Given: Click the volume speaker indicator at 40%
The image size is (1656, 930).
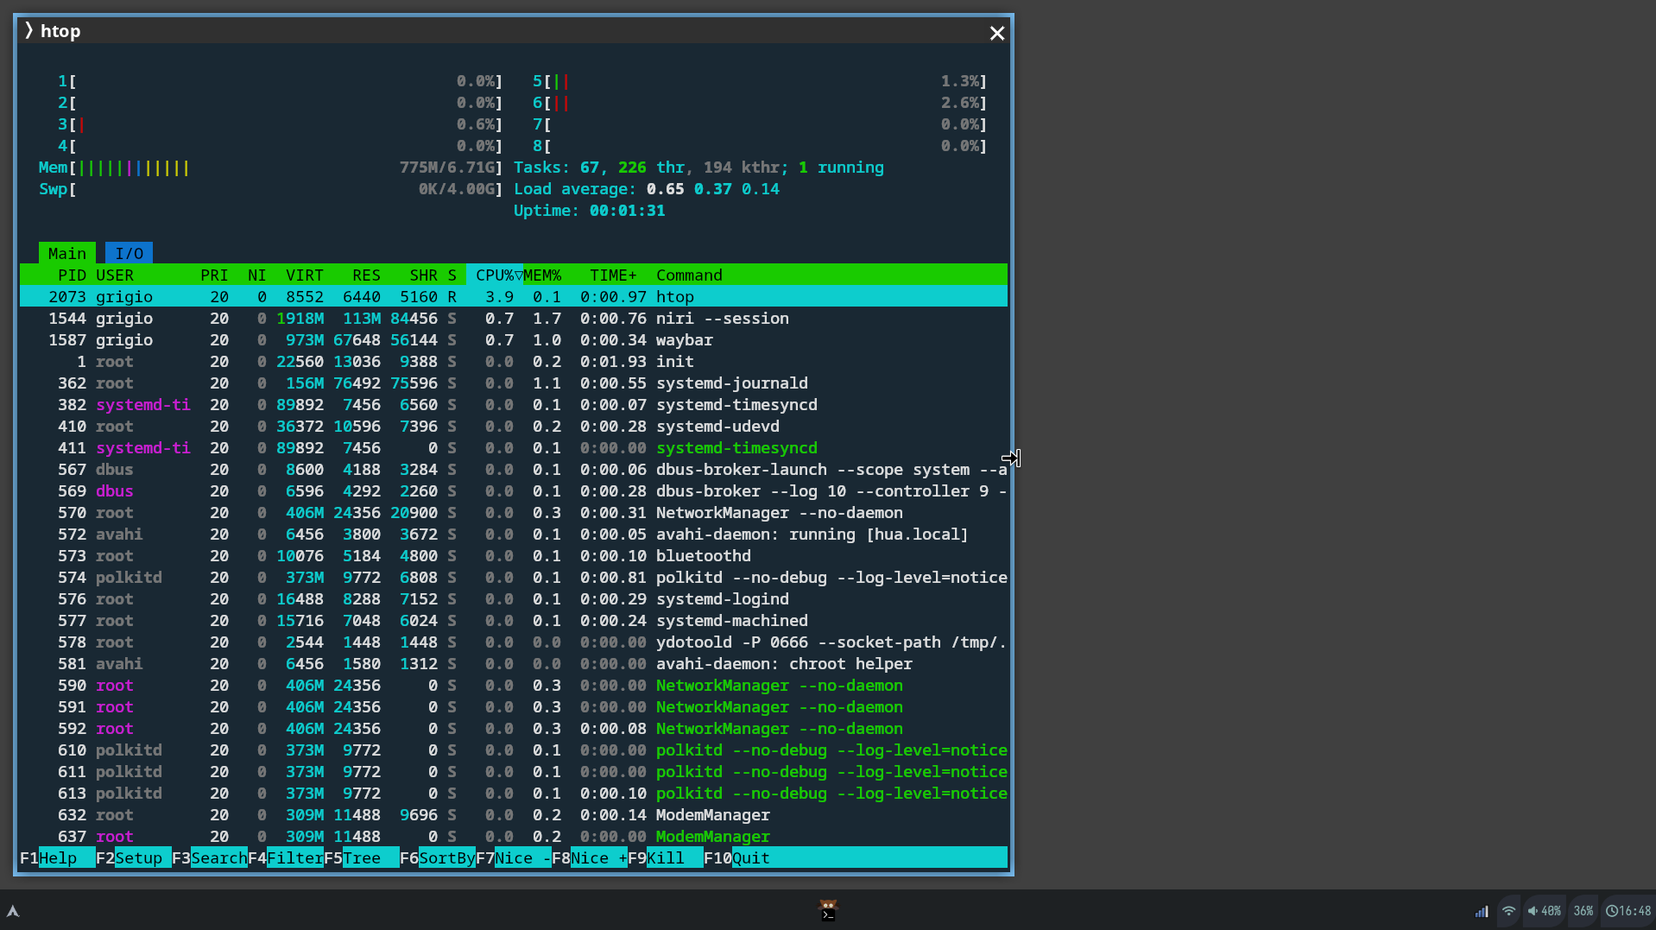Looking at the screenshot, I should pyautogui.click(x=1544, y=911).
